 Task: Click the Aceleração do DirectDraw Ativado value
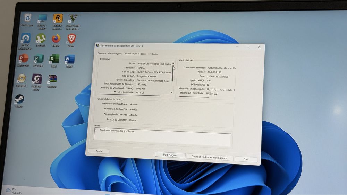click(134, 104)
